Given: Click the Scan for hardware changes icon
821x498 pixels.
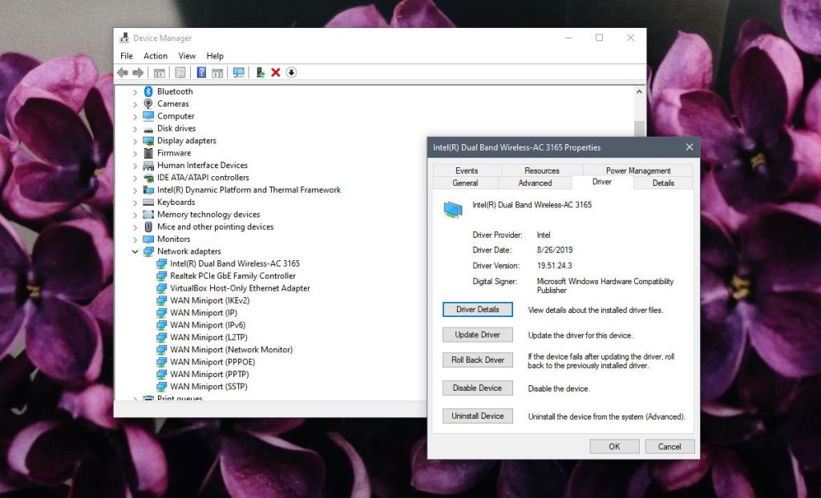Looking at the screenshot, I should [x=238, y=72].
